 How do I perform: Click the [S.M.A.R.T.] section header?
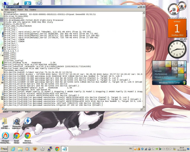[x=11, y=51]
